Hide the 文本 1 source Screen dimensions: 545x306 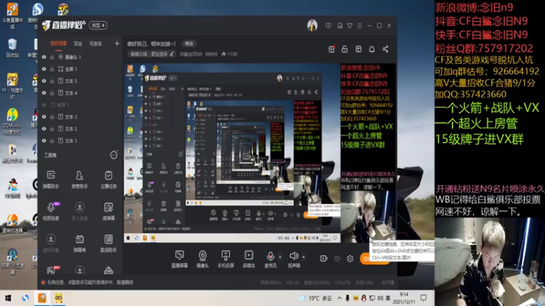click(x=44, y=141)
